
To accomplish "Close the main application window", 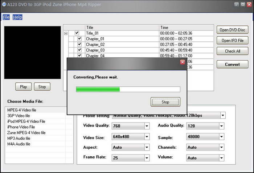I will [x=249, y=4].
